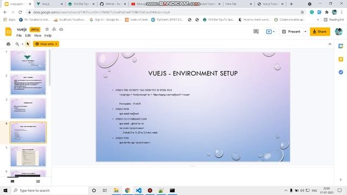Switch to grid view
Viewport: 347px width, 195px height.
[38, 181]
